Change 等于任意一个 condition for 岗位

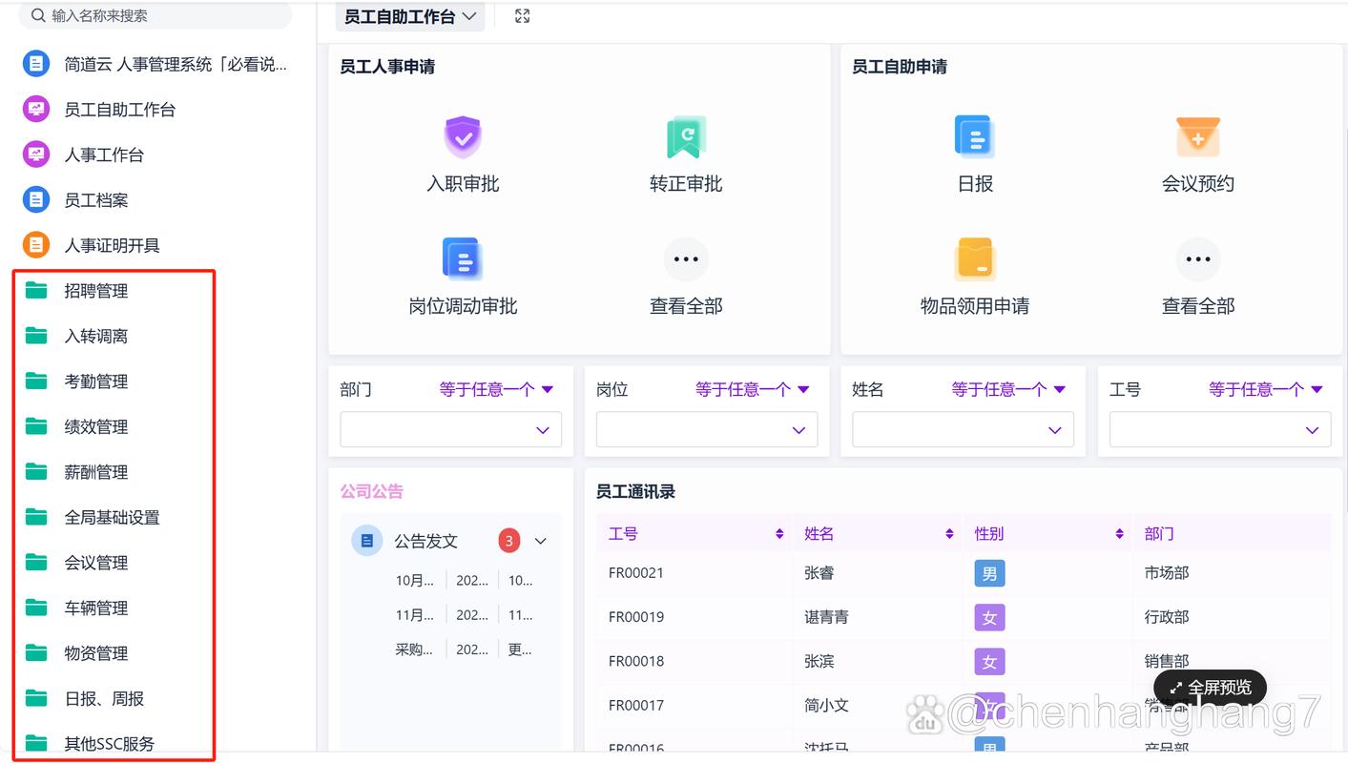pos(752,389)
